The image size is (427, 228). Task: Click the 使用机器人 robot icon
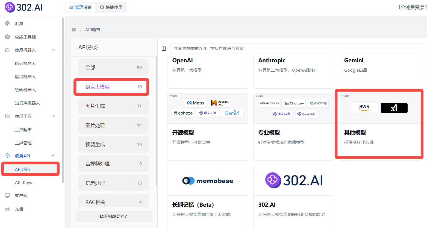[7, 50]
